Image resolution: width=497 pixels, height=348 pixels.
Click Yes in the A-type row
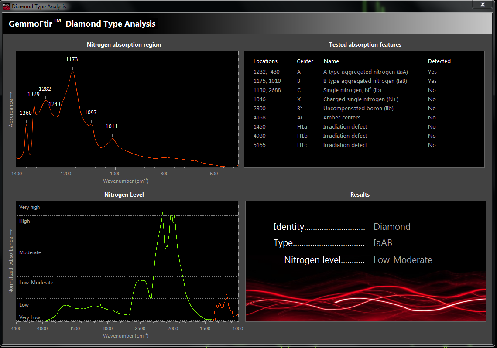[432, 72]
